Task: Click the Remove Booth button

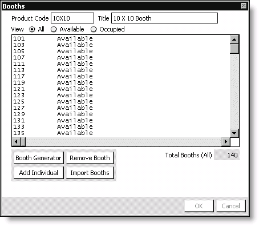Action: pyautogui.click(x=90, y=158)
